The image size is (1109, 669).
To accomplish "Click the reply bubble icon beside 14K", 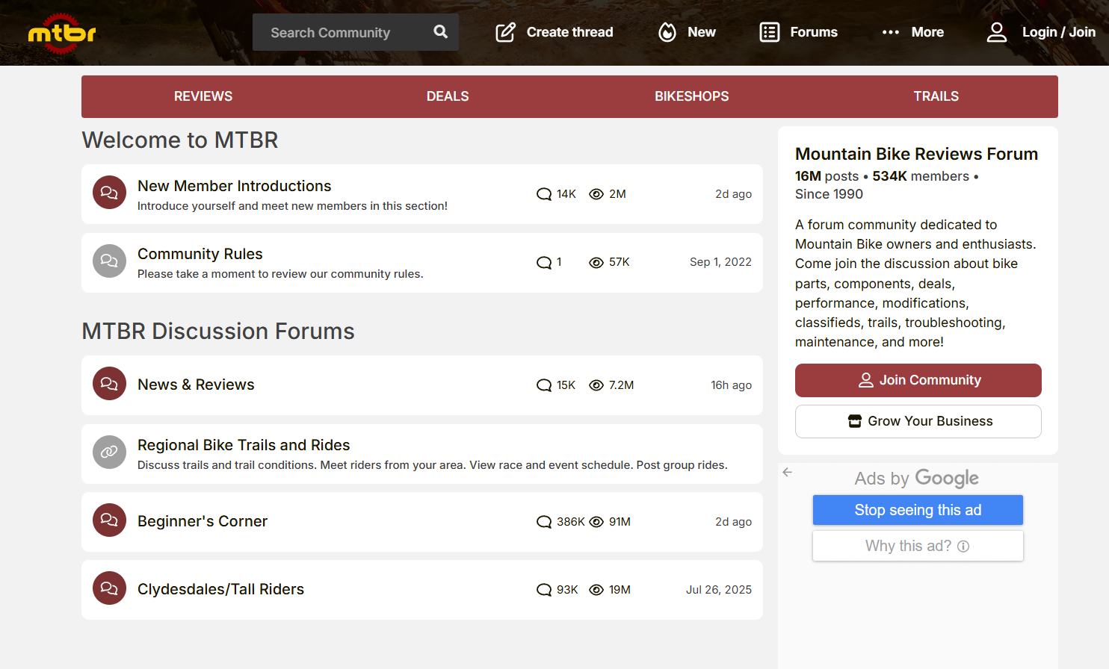I will point(544,194).
